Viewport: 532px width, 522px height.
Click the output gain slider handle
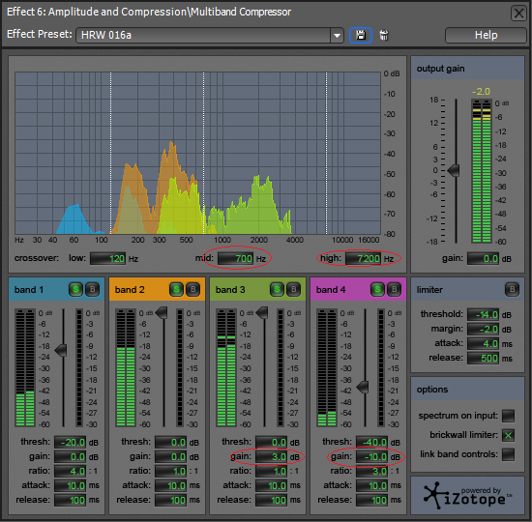tap(454, 170)
